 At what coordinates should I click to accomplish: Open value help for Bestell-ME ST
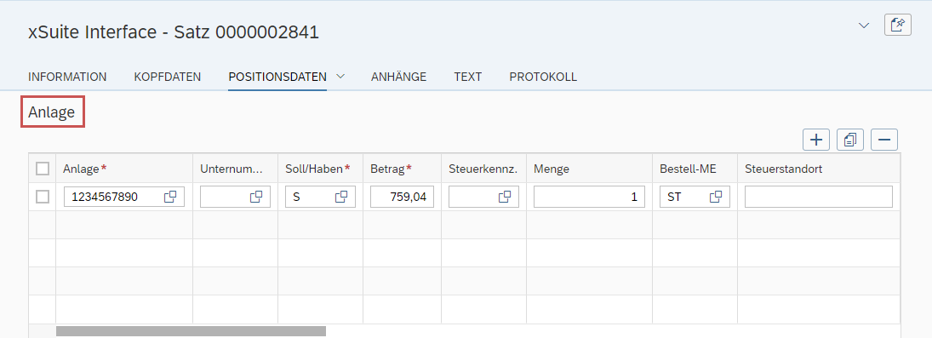(x=716, y=197)
